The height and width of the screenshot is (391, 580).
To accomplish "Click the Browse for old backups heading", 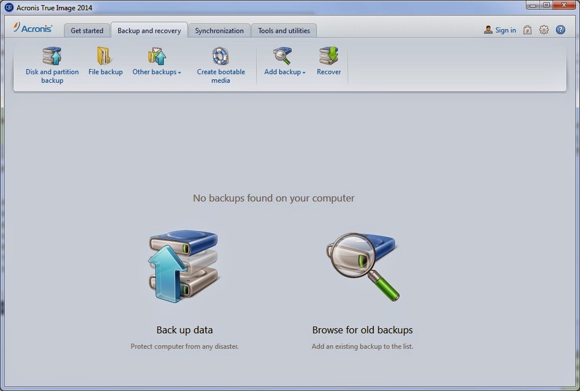I will 362,330.
